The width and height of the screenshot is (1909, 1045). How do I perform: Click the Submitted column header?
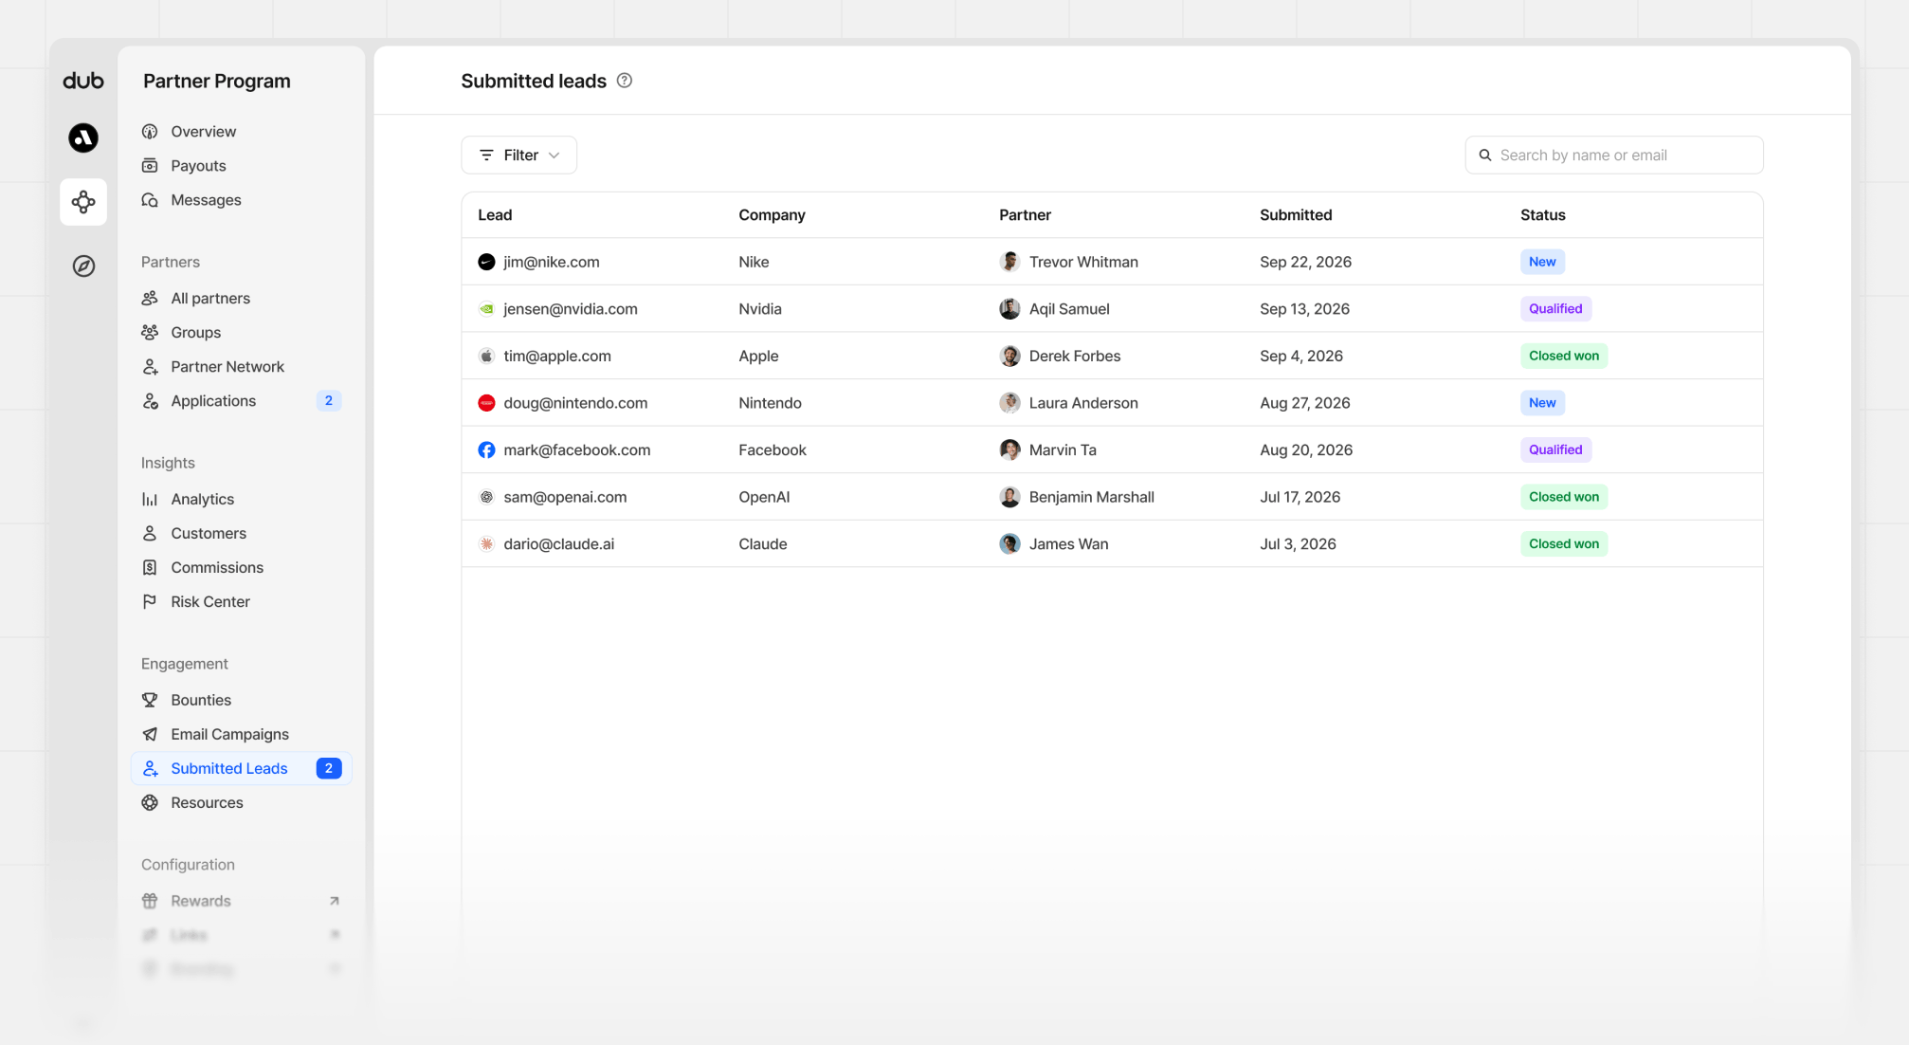point(1296,215)
